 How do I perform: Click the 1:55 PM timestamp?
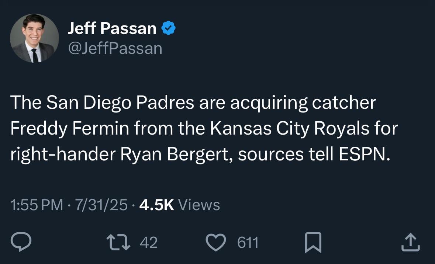(x=37, y=205)
